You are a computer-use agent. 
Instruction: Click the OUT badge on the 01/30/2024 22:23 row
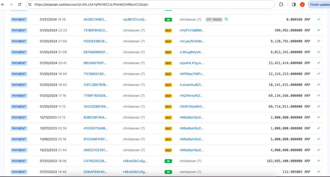click(168, 30)
